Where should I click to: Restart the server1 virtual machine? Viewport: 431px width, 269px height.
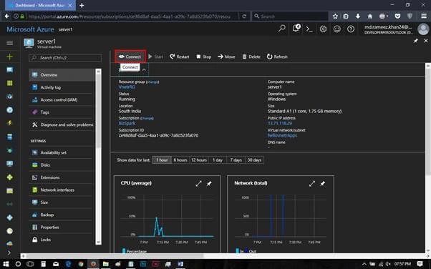[x=180, y=57]
